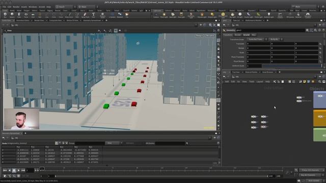This screenshot has width=326, height=183.
Task: Open the Main take dropdown
Action: [x=87, y=7]
